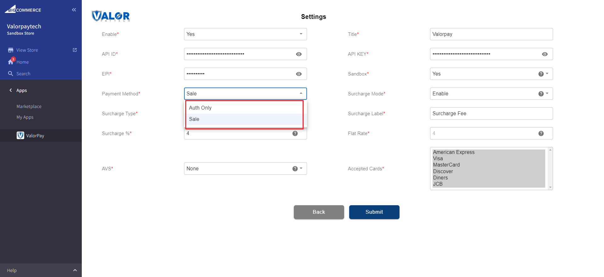Click the Back button
The image size is (604, 277).
[x=319, y=212]
